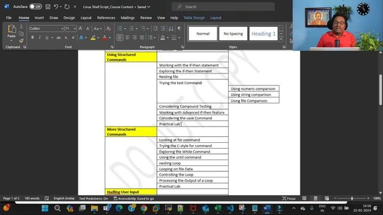Cut the selection with scissors icon
The width and height of the screenshot is (383, 215).
(22, 27)
